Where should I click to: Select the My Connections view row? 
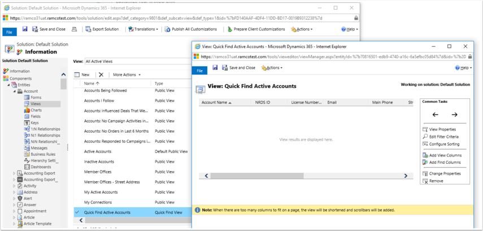click(x=133, y=202)
